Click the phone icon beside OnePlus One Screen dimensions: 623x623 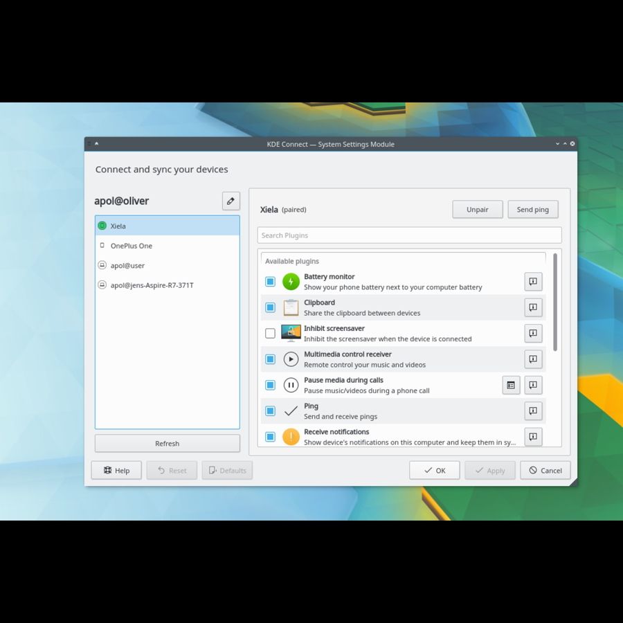(x=102, y=246)
